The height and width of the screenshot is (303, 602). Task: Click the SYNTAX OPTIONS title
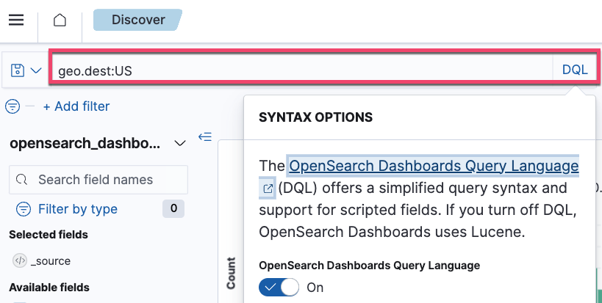(x=315, y=117)
